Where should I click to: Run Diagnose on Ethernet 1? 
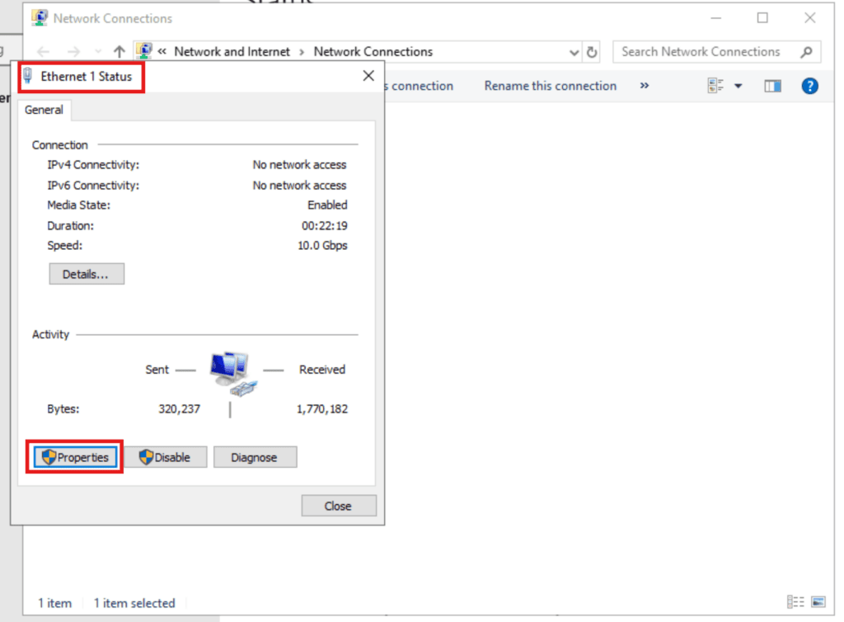pyautogui.click(x=255, y=456)
